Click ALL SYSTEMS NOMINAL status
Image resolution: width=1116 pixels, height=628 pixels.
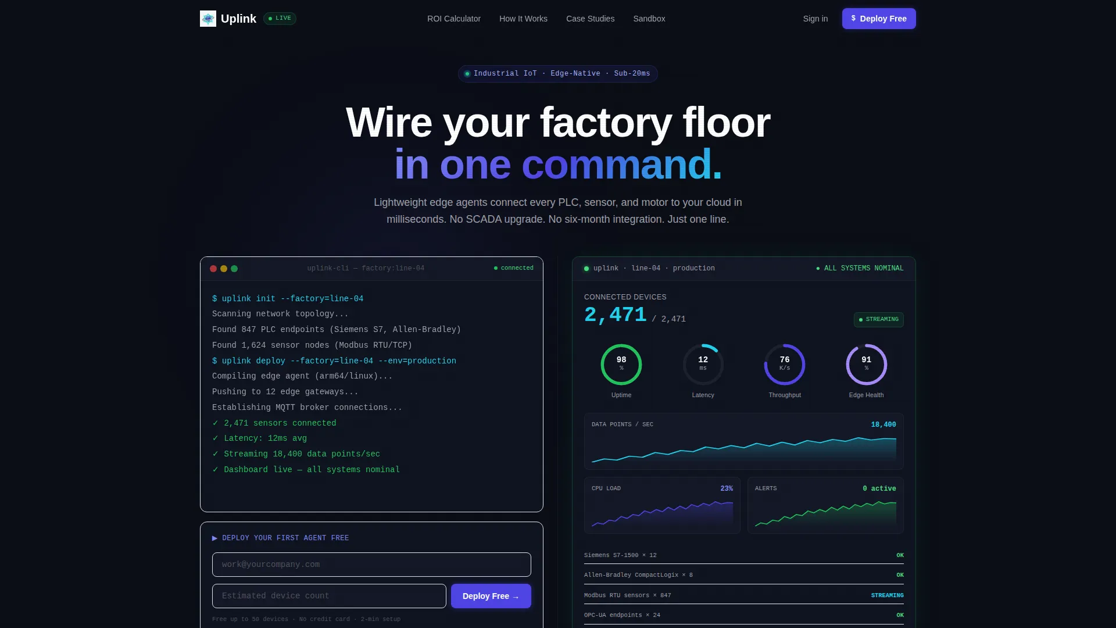click(x=860, y=268)
